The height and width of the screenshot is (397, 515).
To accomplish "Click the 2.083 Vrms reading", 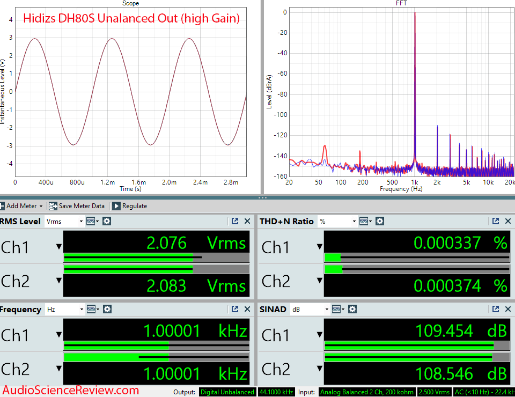I will point(196,286).
